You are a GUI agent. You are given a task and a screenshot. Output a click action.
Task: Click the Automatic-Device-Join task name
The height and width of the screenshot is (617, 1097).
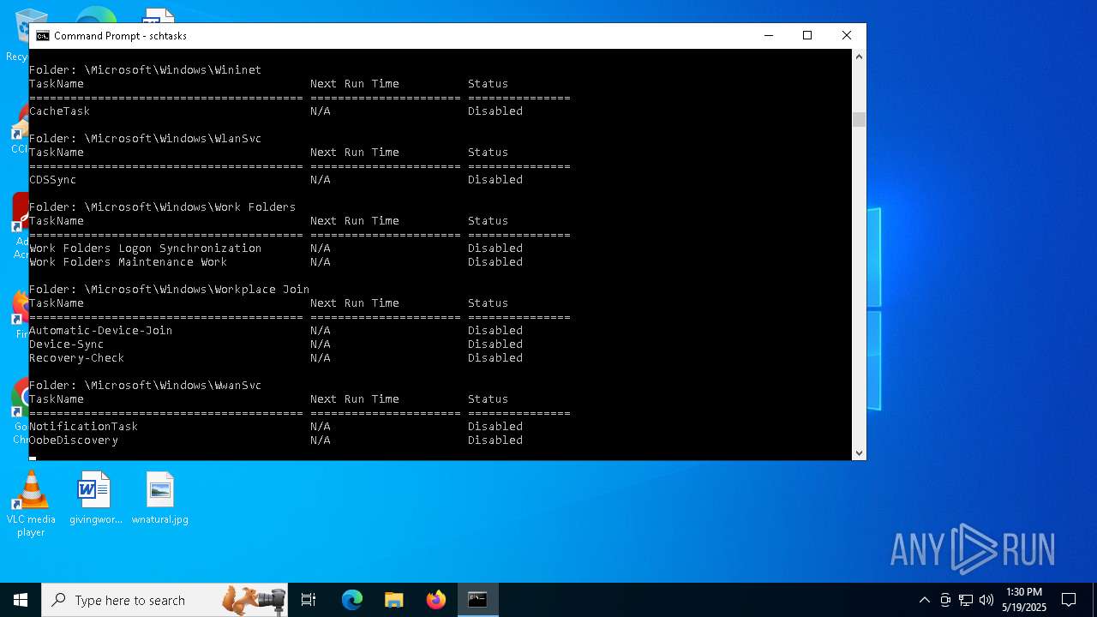[101, 331]
